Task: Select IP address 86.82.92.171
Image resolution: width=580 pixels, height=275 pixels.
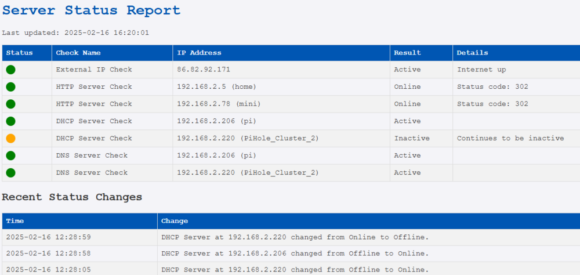Action: 204,70
